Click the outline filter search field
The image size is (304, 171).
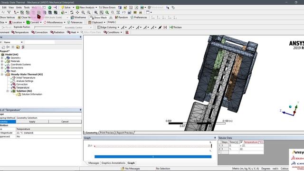pyautogui.click(x=39, y=42)
